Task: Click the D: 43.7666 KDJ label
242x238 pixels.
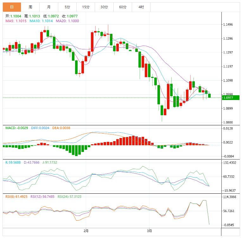Action: click(x=32, y=162)
